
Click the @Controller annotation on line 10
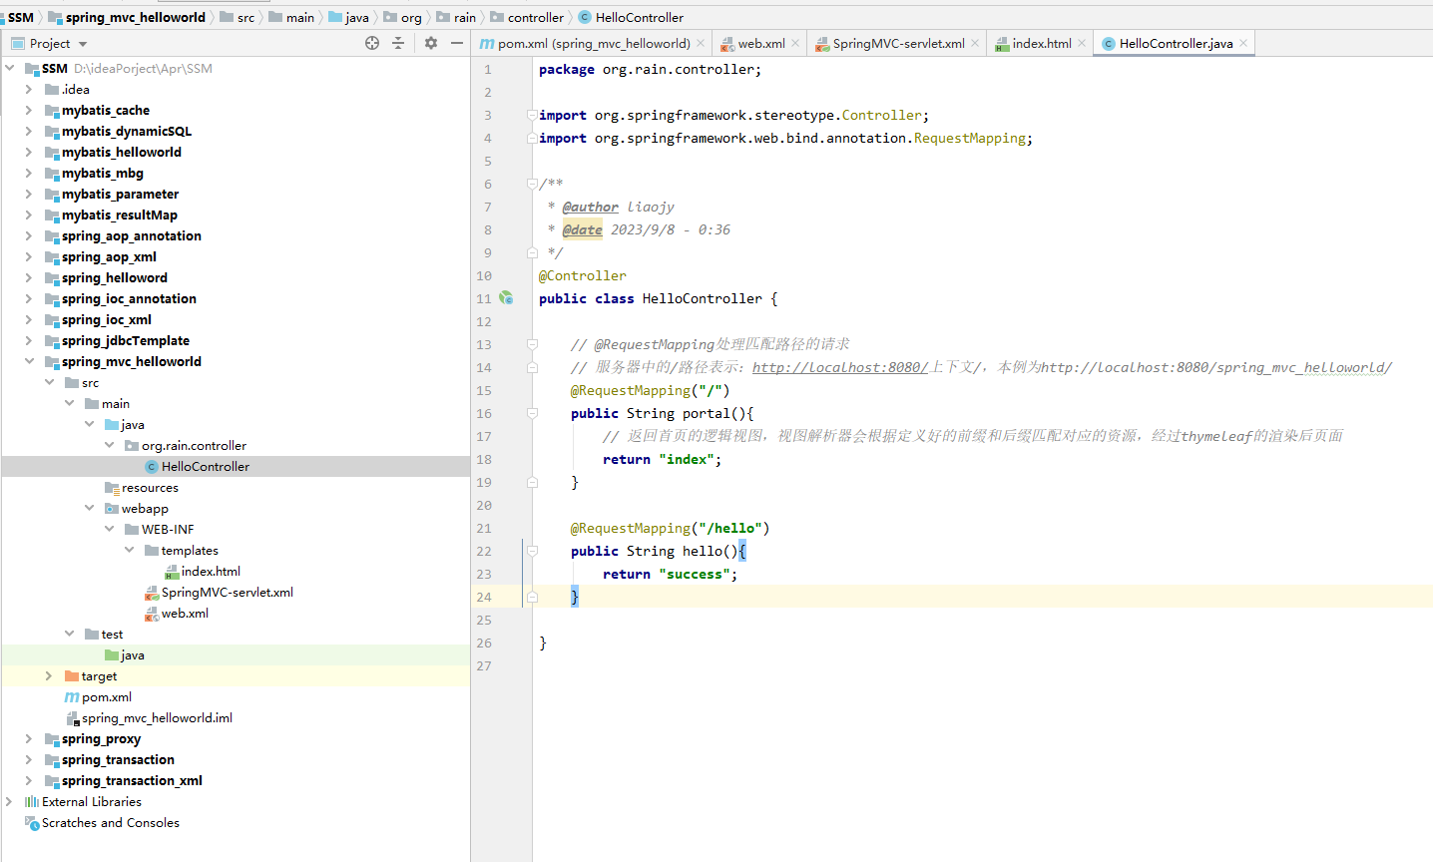tap(583, 275)
